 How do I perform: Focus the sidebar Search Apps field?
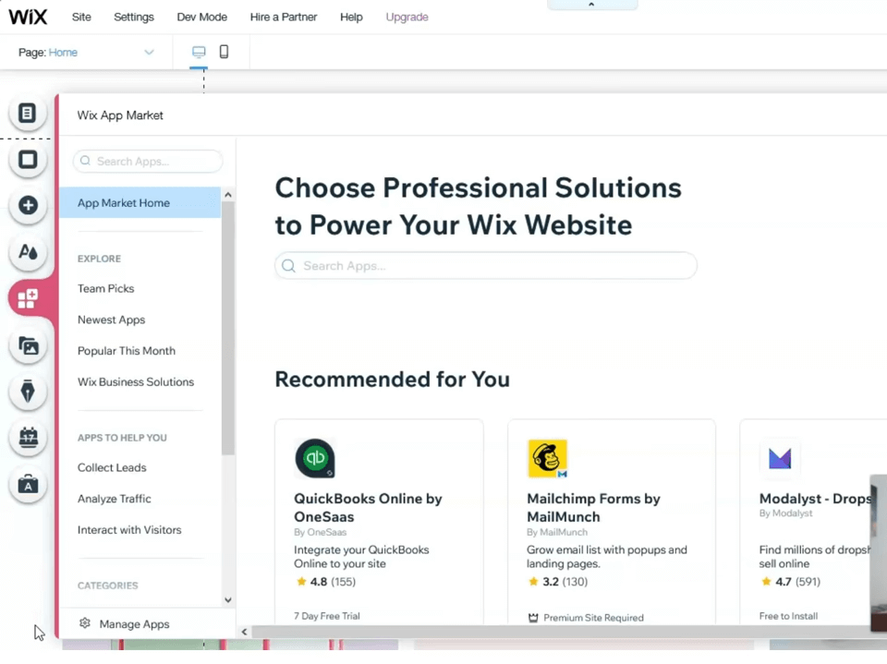(148, 162)
